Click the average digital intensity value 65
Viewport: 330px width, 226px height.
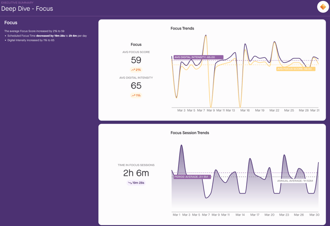[136, 86]
